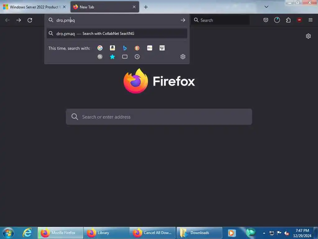Show hidden tray icons arrow
318x239 pixels.
click(264, 233)
